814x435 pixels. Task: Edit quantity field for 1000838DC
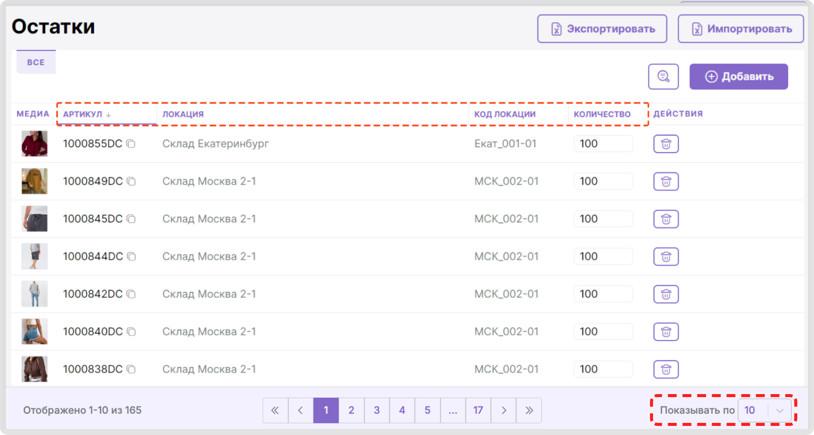[603, 369]
